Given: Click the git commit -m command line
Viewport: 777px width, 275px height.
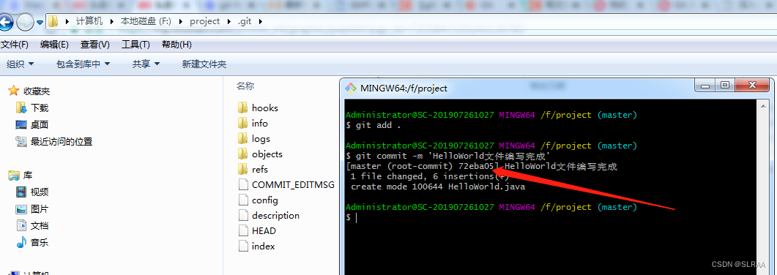Looking at the screenshot, I should 448,157.
